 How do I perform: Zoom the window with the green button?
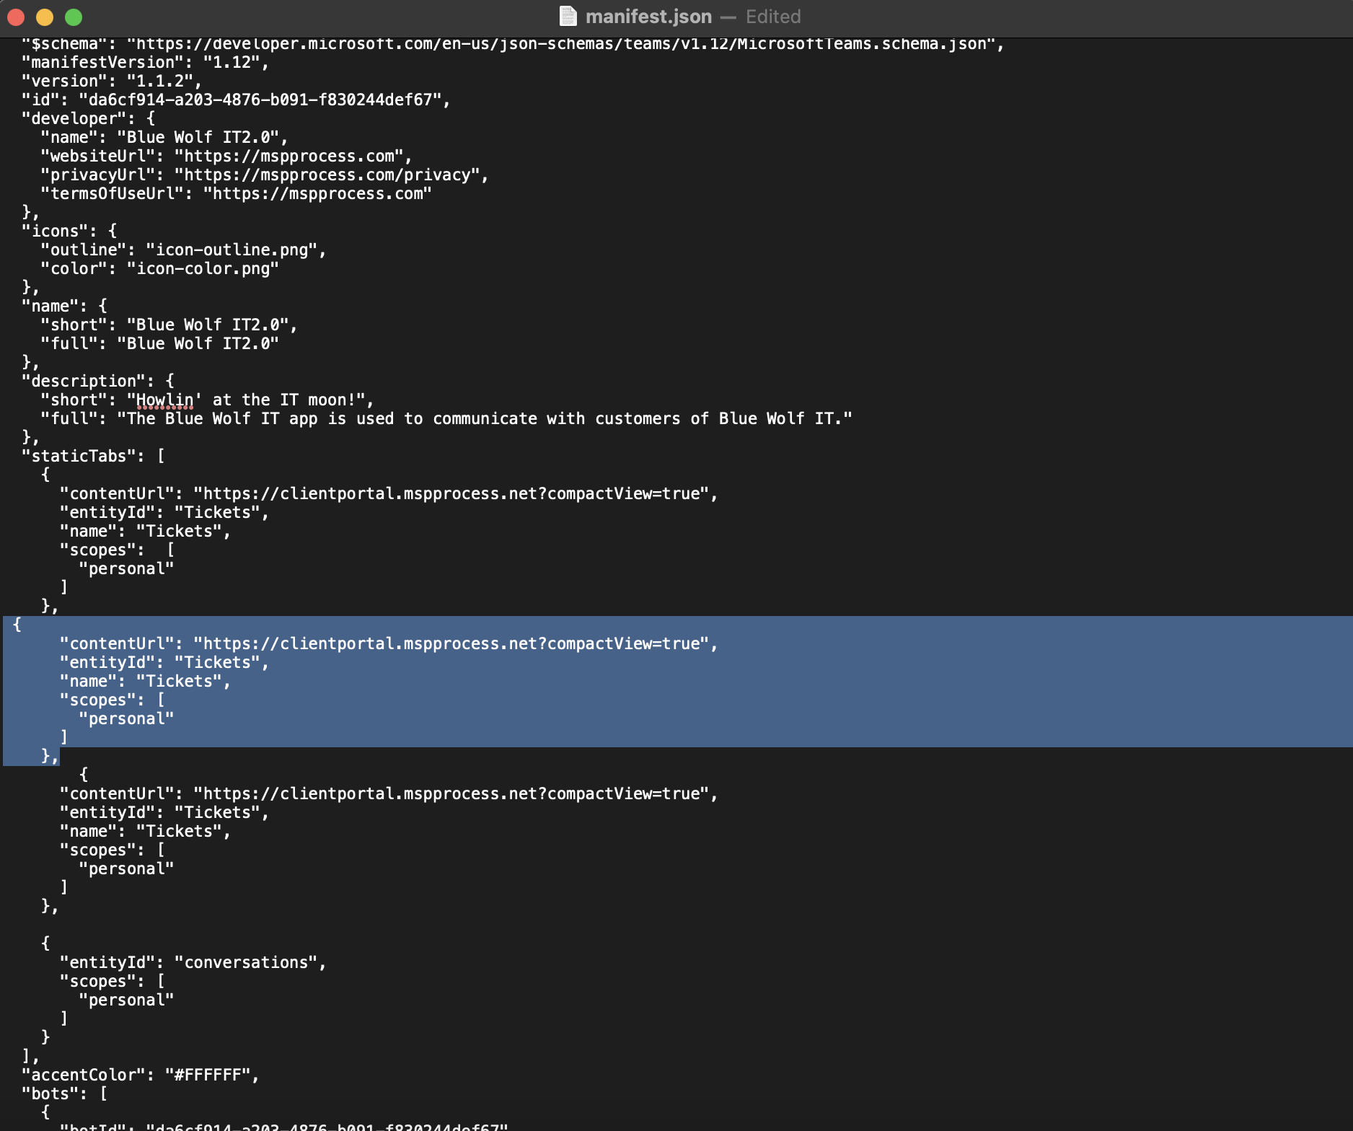[74, 17]
